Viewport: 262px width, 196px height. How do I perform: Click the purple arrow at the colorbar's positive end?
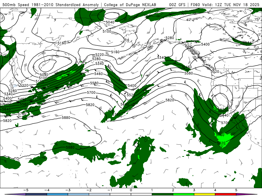tap(247, 194)
